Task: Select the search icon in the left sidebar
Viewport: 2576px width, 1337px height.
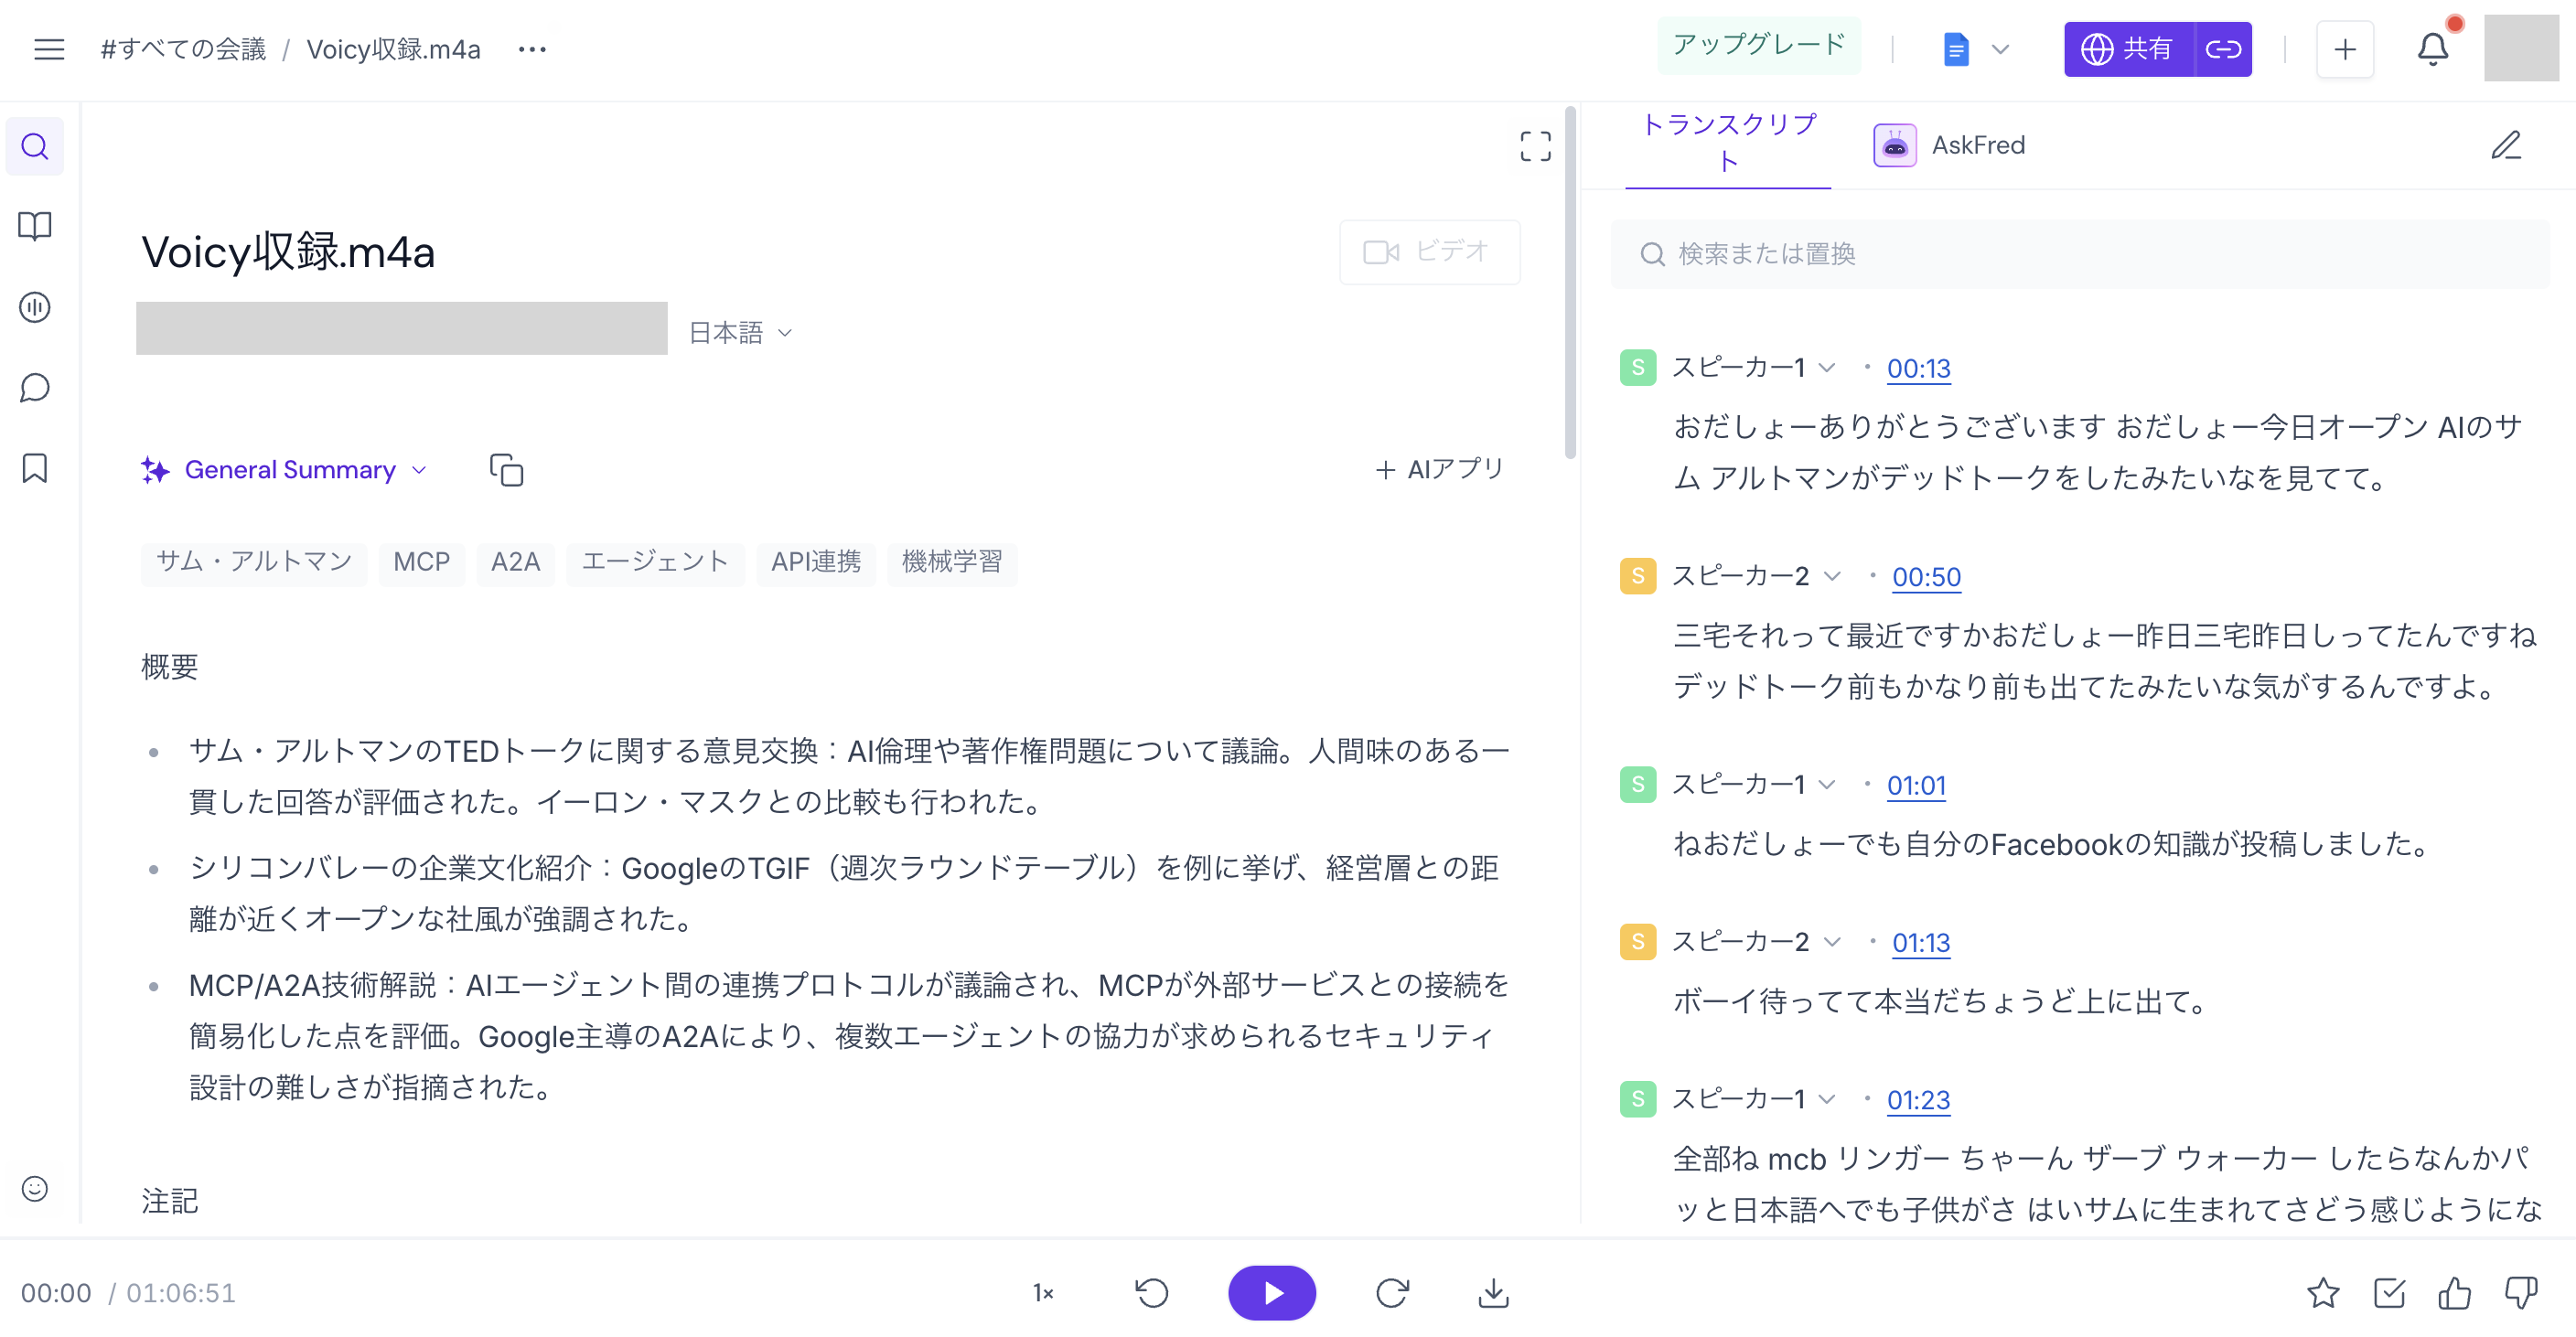Action: pyautogui.click(x=35, y=146)
